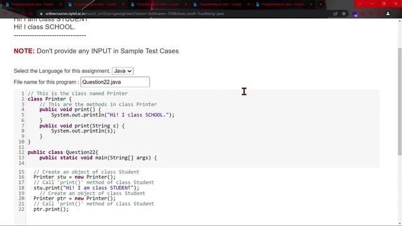Click the scrollbar up arrow
The image size is (402, 226).
(399, 21)
